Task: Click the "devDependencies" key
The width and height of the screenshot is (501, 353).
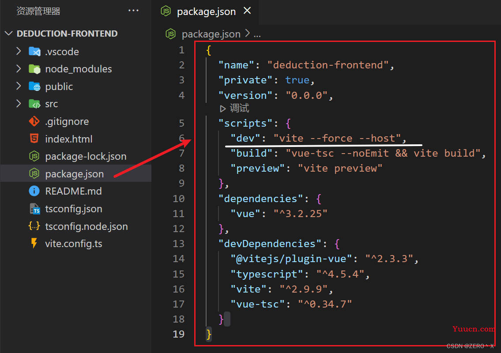Action: tap(270, 244)
